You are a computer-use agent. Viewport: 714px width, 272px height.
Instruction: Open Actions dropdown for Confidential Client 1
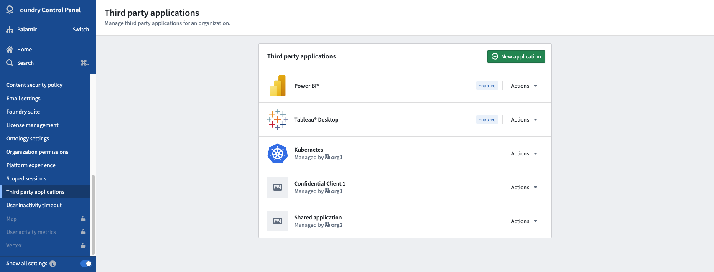pos(524,187)
